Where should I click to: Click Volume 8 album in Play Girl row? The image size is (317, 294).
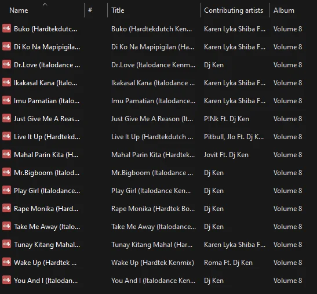click(287, 191)
